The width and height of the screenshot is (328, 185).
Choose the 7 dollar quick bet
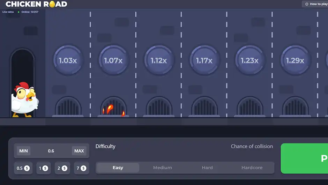81,168
